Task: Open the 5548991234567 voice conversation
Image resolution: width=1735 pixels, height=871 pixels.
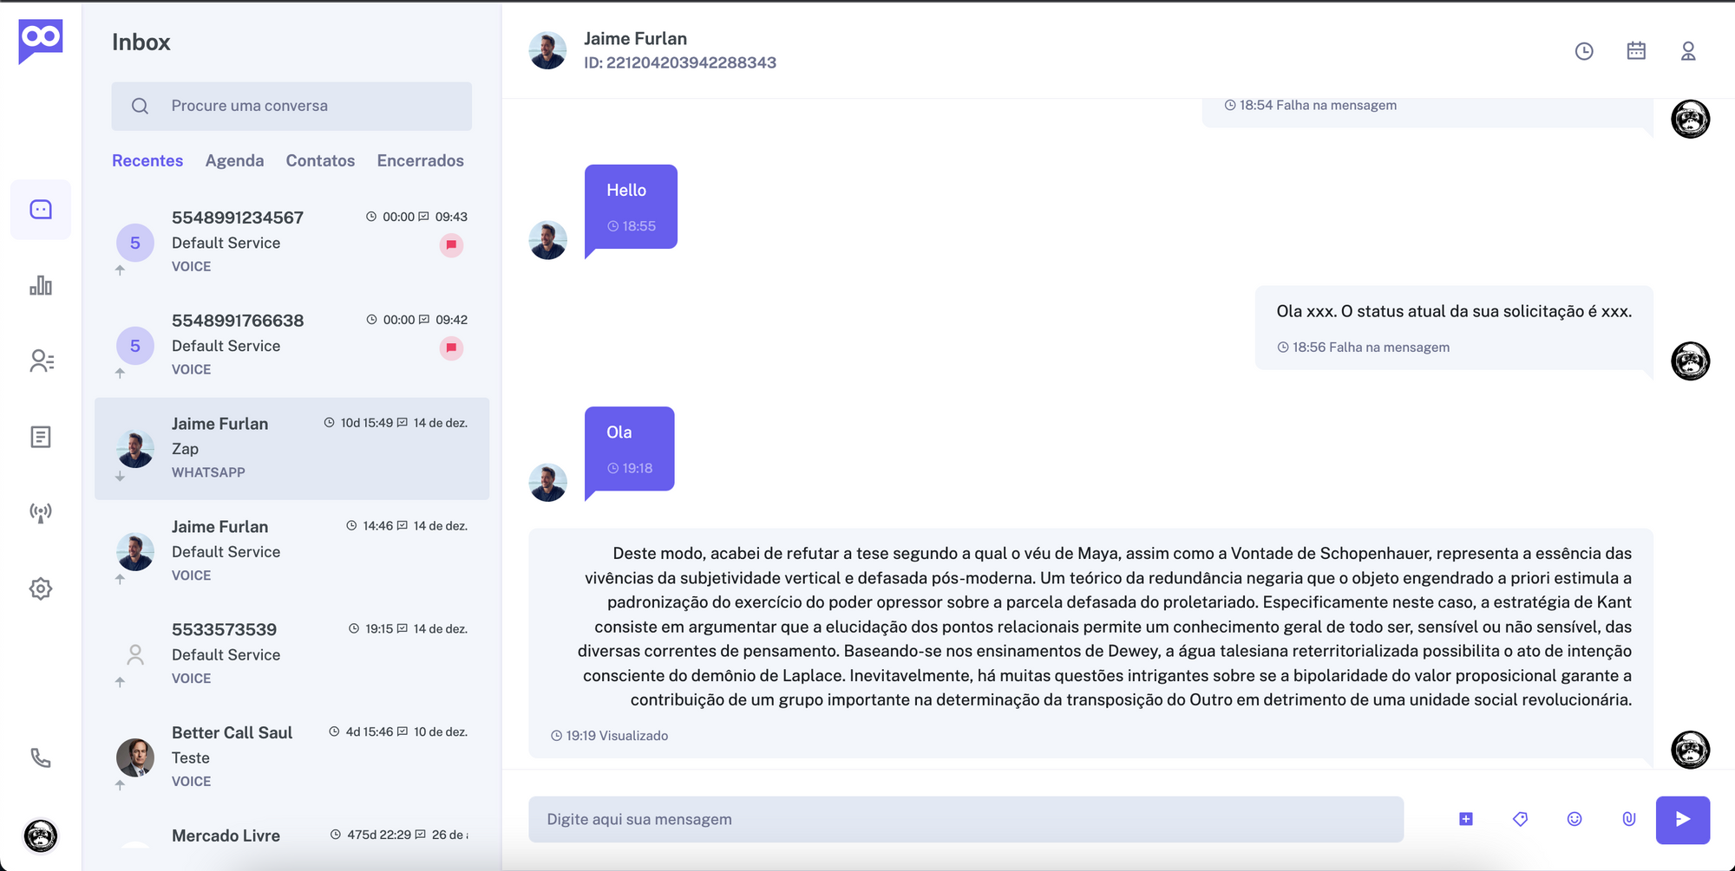Action: (291, 243)
